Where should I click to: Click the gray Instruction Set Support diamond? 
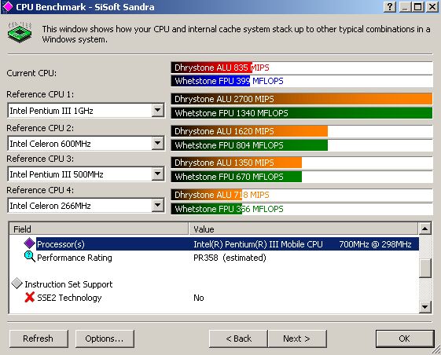click(x=17, y=284)
